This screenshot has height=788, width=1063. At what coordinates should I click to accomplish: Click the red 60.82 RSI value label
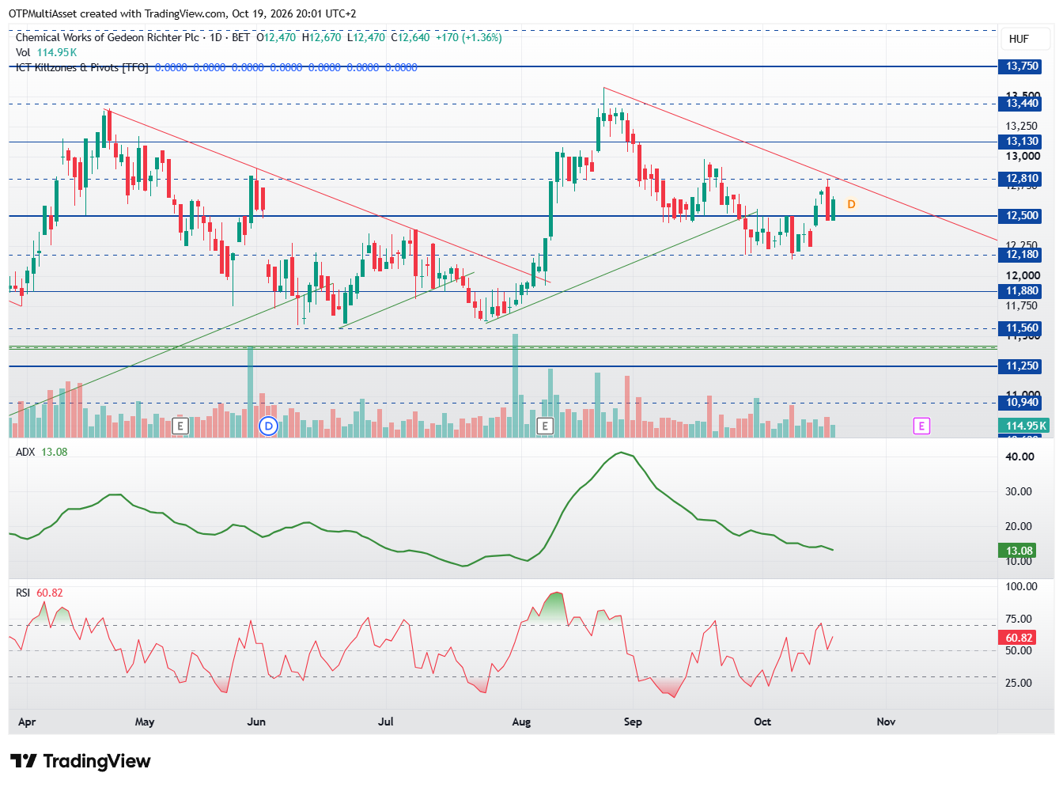[x=1018, y=638]
